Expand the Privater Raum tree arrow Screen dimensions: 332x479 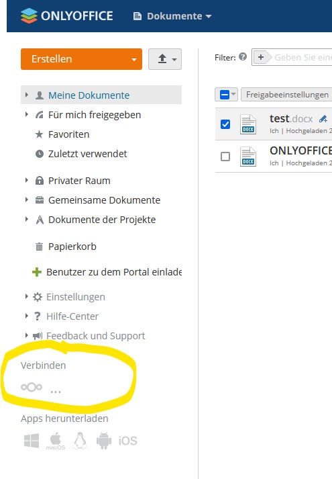[x=27, y=180]
